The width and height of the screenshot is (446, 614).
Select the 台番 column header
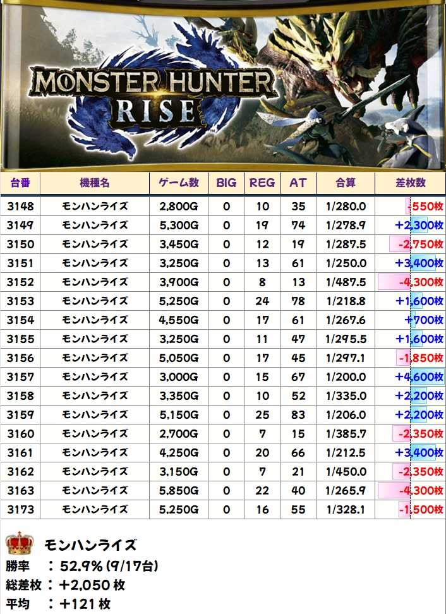pyautogui.click(x=20, y=183)
